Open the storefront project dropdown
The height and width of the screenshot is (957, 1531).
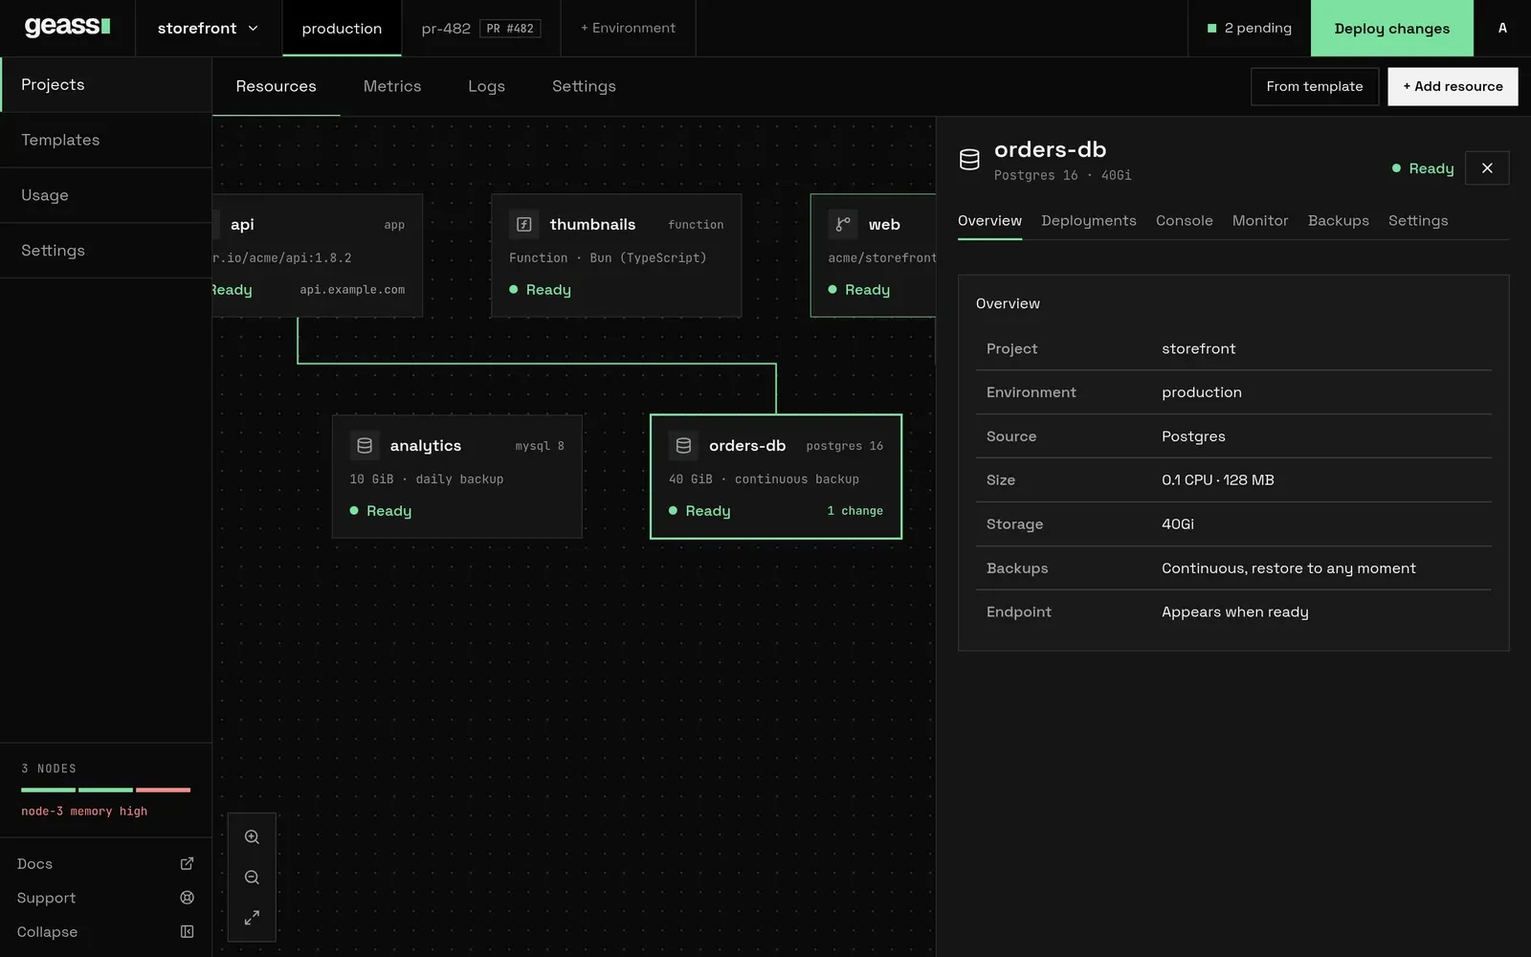tap(208, 28)
